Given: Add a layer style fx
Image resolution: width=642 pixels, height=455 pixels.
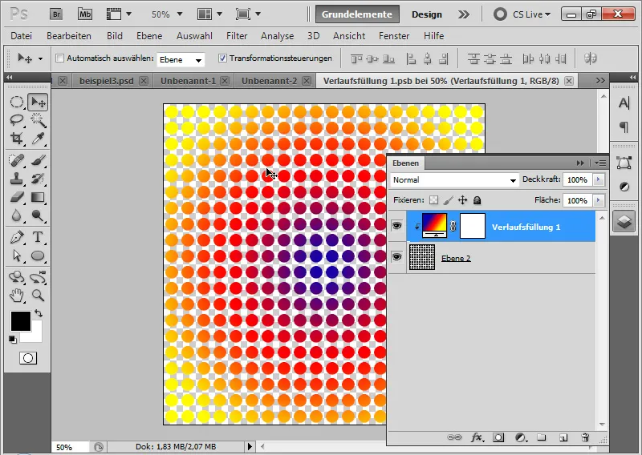Looking at the screenshot, I should click(x=477, y=438).
